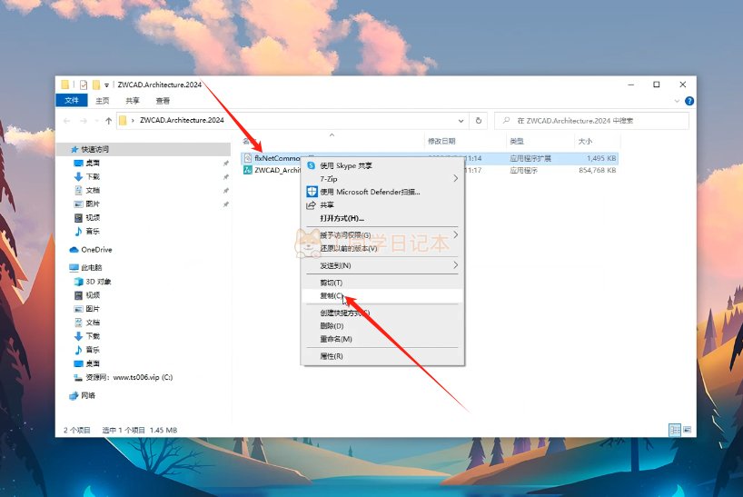Open the Share ribbon tab
This screenshot has height=497, width=743.
coord(133,101)
